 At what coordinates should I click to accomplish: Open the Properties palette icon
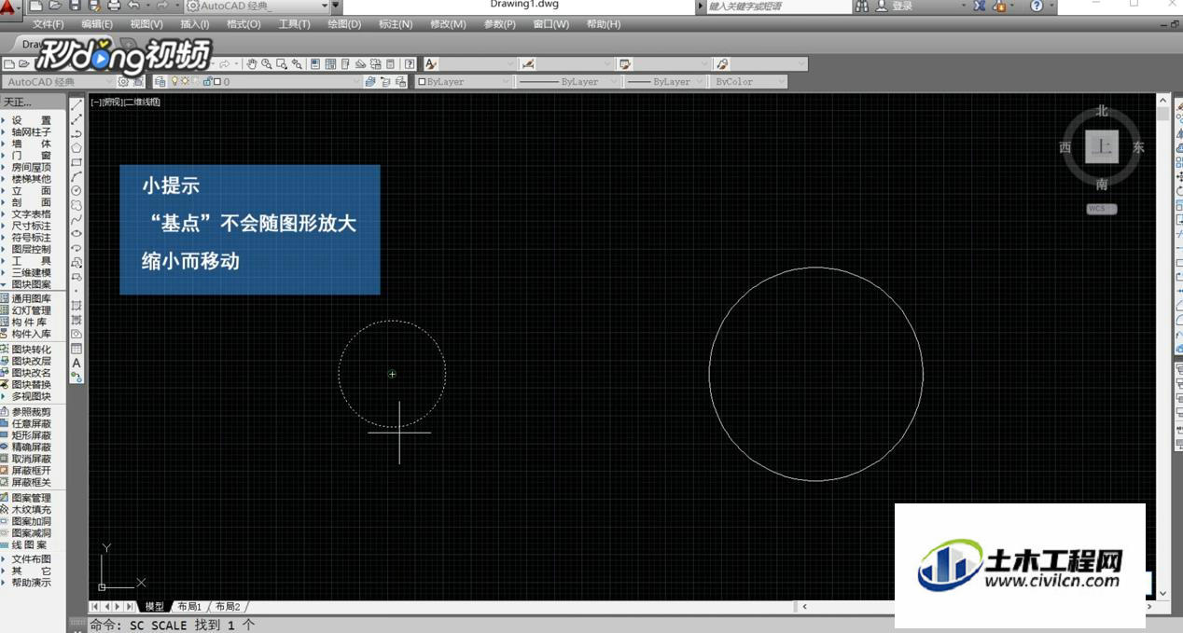click(x=315, y=64)
